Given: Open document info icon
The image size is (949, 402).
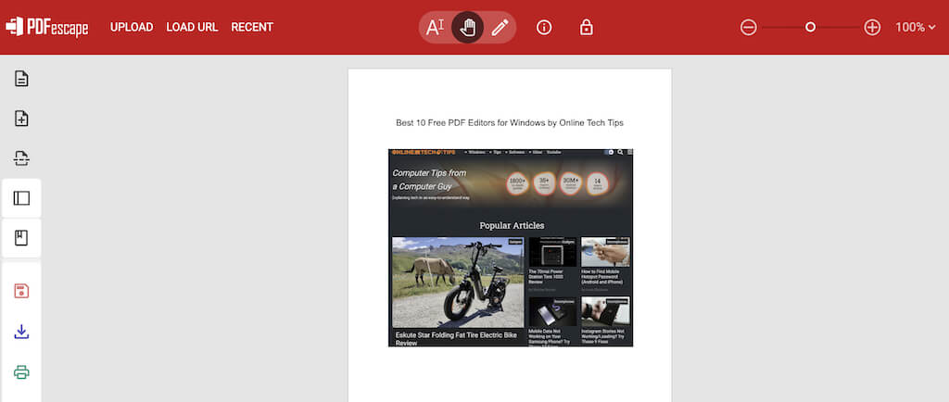Looking at the screenshot, I should pos(544,27).
